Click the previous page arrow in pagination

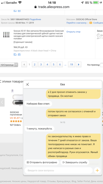[24, 64]
